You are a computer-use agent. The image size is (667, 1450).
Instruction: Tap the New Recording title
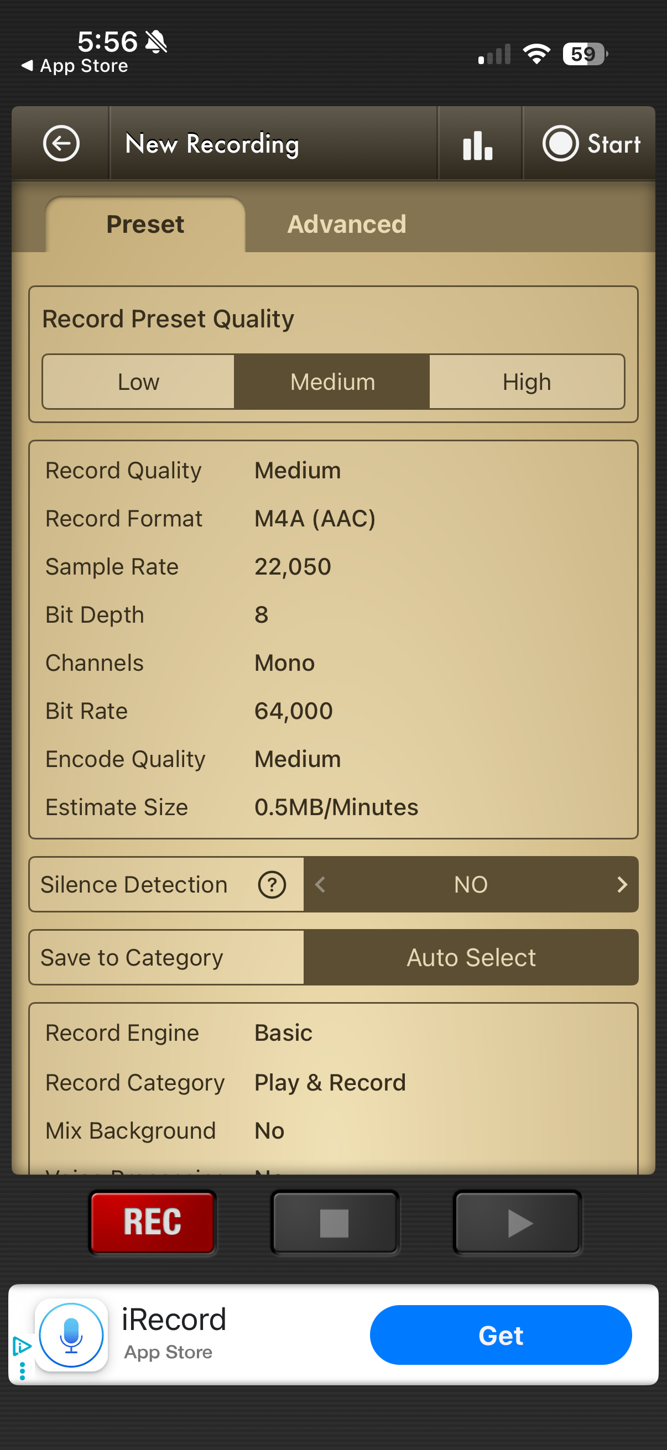click(x=212, y=145)
